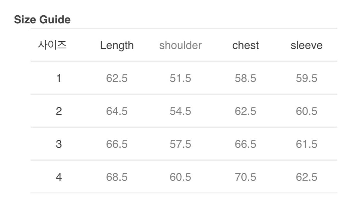Click size 1 shoulder value 51.5
This screenshot has width=361, height=213.
(x=180, y=78)
